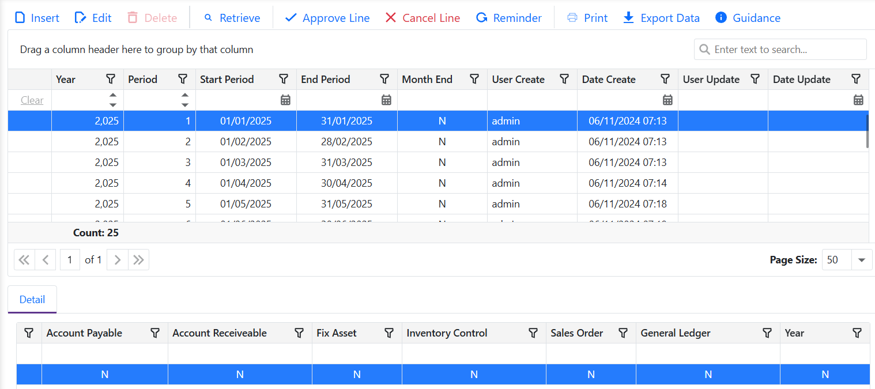Open the Page Size dropdown
The image size is (875, 389).
pyautogui.click(x=862, y=260)
